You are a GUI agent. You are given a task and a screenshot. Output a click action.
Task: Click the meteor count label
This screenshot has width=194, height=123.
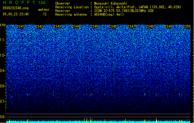pos(44,10)
